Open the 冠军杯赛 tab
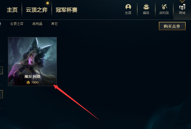The image size is (191, 129). (x=67, y=10)
